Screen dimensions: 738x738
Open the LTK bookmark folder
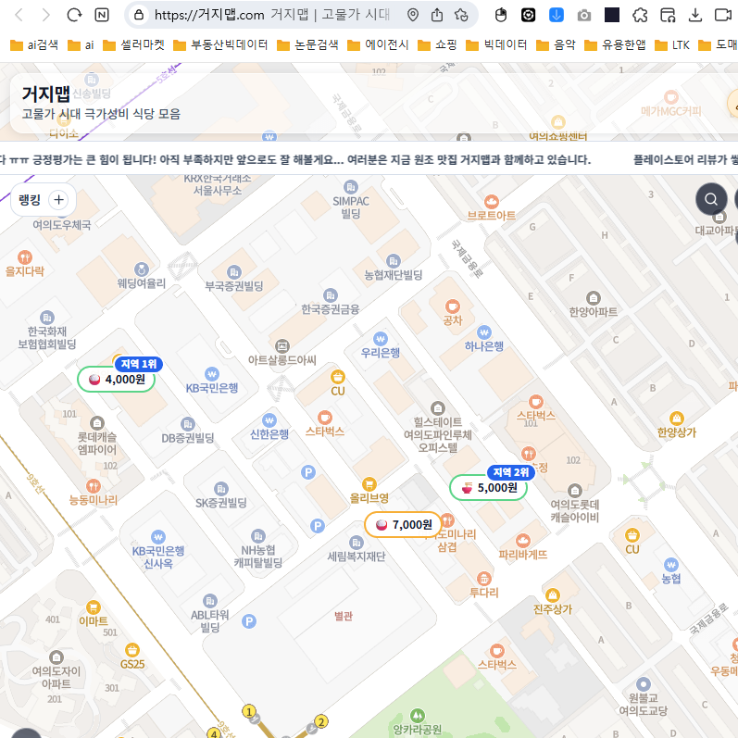click(672, 44)
